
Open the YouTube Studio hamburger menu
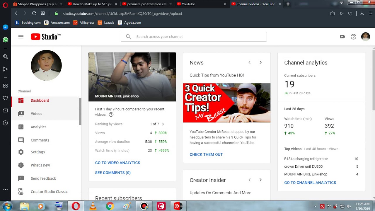click(x=21, y=37)
